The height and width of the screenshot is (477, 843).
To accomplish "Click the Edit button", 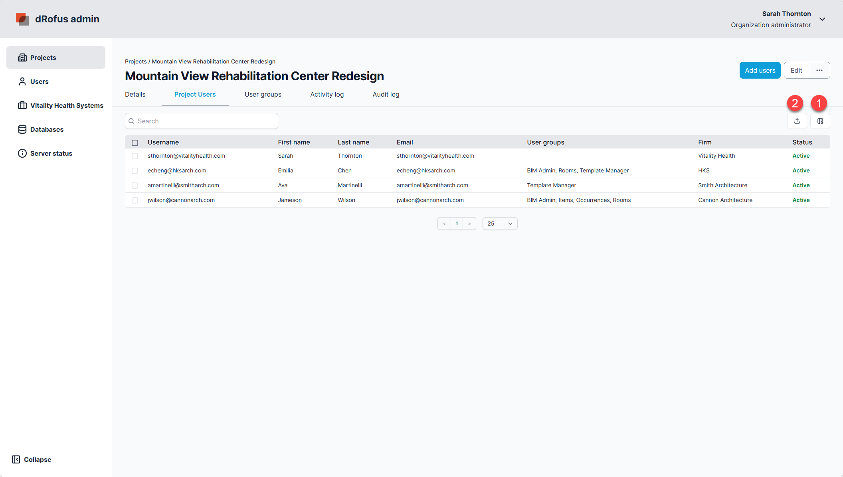I will click(796, 70).
